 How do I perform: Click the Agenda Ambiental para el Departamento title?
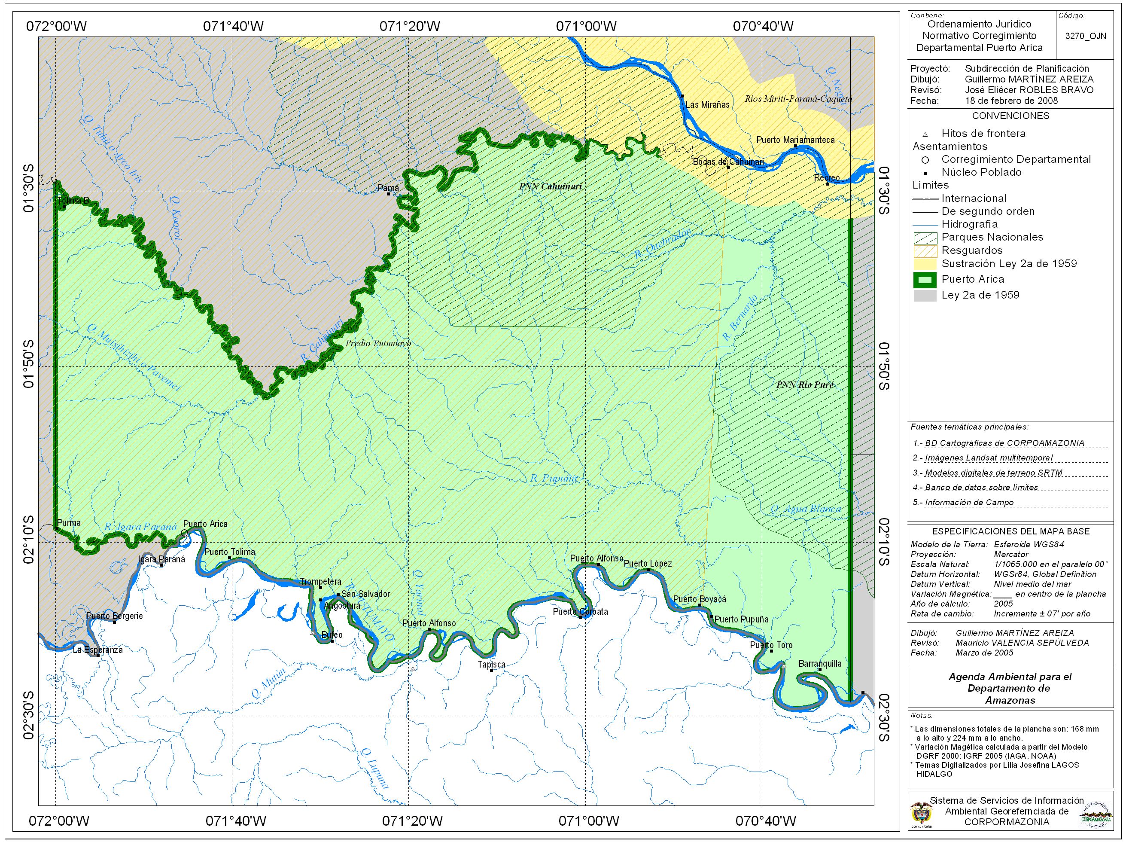tap(1010, 689)
